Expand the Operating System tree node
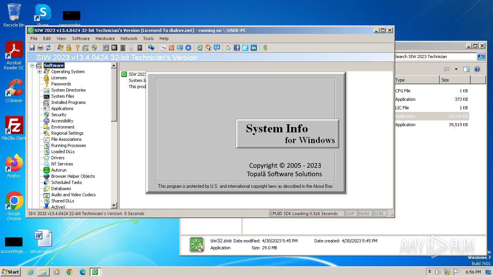 pyautogui.click(x=39, y=72)
